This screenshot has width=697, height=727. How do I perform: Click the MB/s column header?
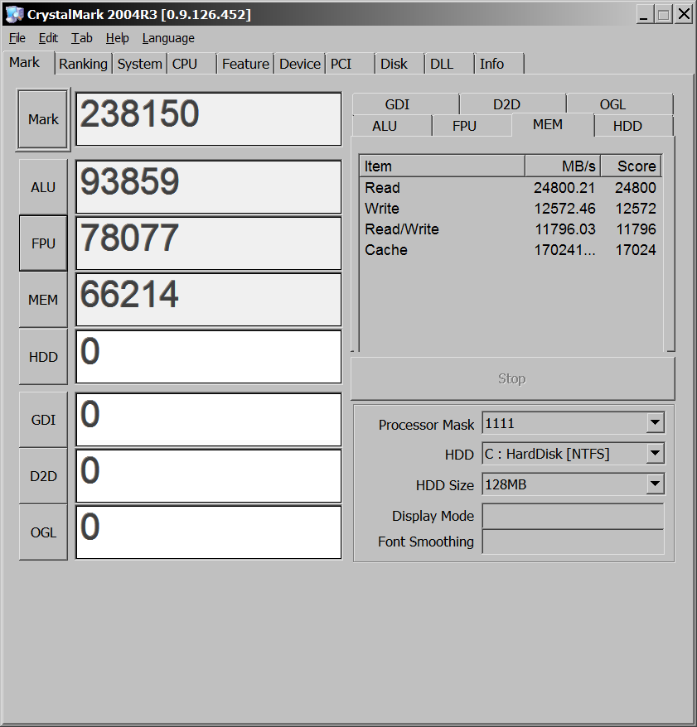point(562,166)
